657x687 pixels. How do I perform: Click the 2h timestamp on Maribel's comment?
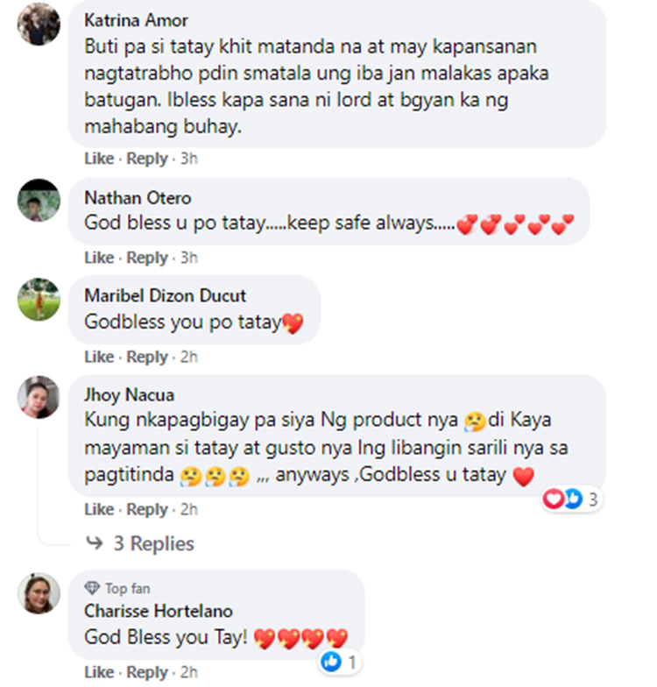tap(189, 357)
